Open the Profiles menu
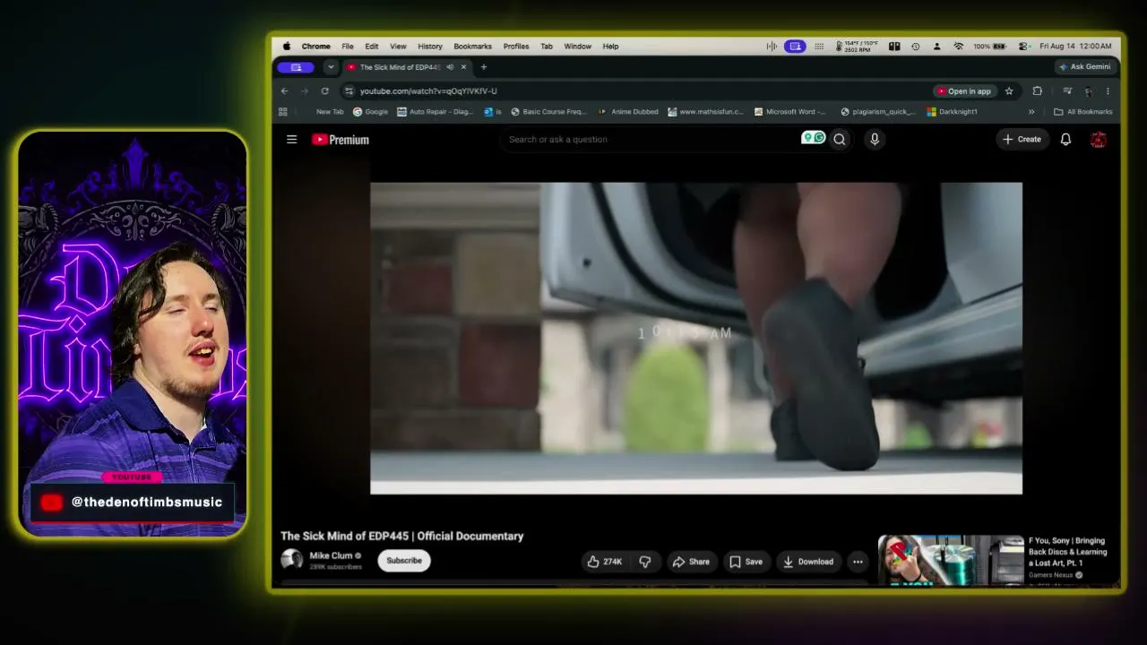The image size is (1147, 645). pos(516,47)
